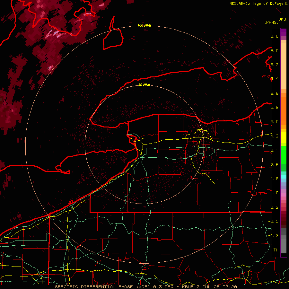
Task: Click the 100 NMI range ring label
Action: click(x=144, y=25)
